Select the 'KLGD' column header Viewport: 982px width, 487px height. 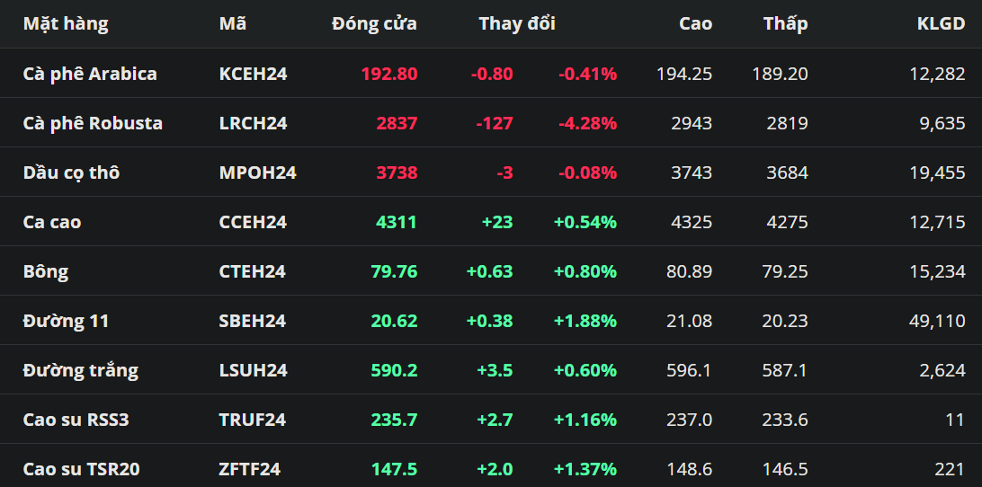941,24
